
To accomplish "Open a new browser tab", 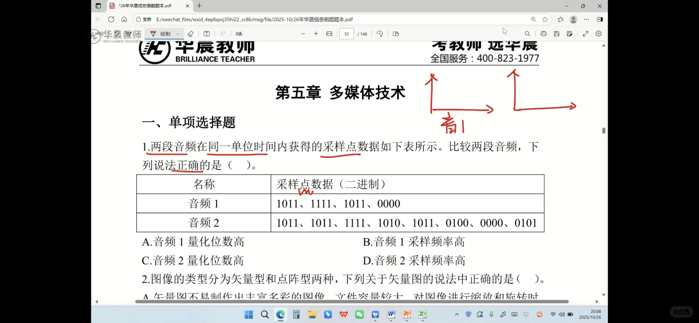I will (x=200, y=6).
